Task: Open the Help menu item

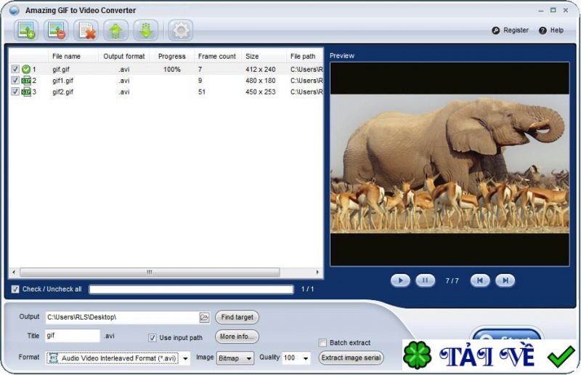Action: [551, 31]
